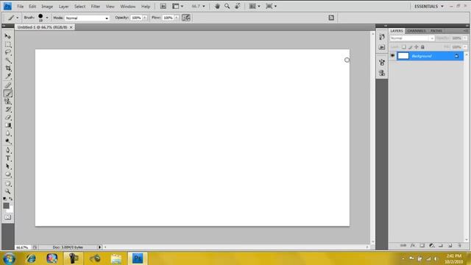Open the Windows Start menu

pyautogui.click(x=9, y=258)
